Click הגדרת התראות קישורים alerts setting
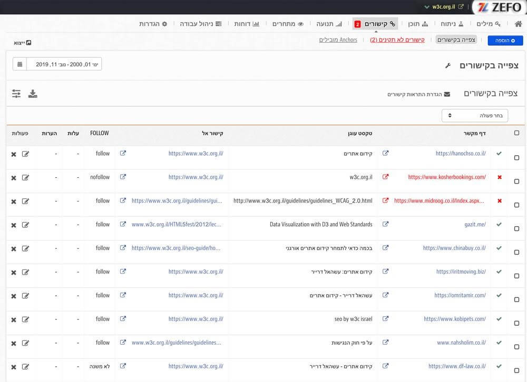 tap(418, 94)
